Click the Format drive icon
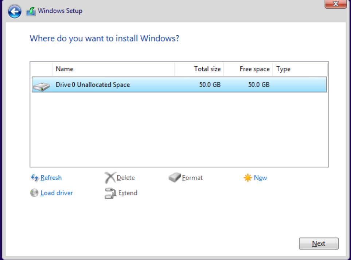 175,178
